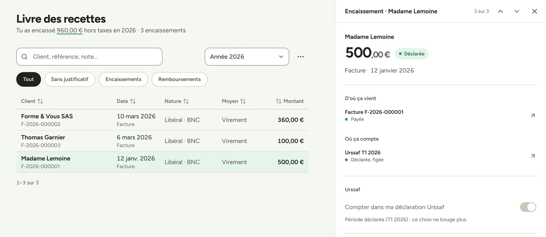Click the Déclarée, figée status text
Image resolution: width=546 pixels, height=237 pixels.
[367, 160]
